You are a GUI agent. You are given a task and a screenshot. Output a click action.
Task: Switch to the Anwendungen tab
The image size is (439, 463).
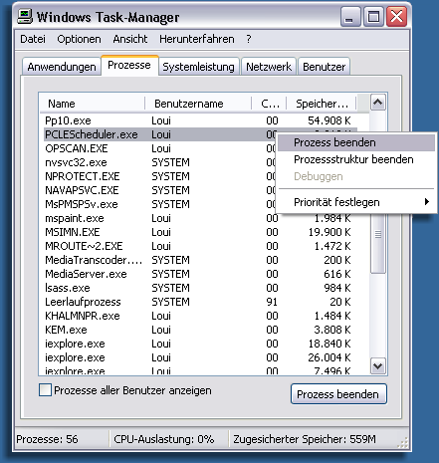tap(62, 67)
